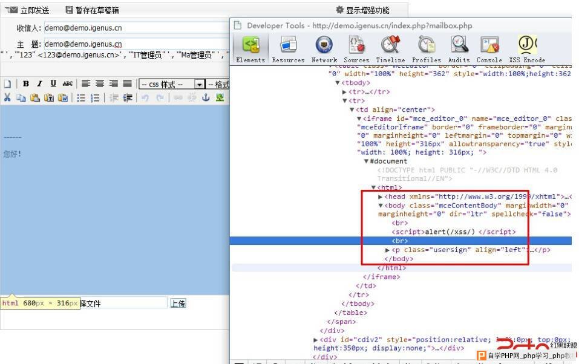Collapse the iframe mce_editor_0 node
This screenshot has height=364, width=579.
[359, 119]
